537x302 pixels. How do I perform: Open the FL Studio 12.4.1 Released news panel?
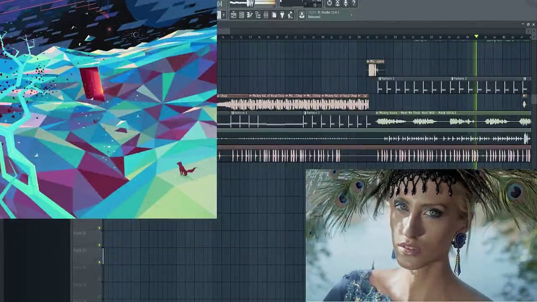[330, 15]
